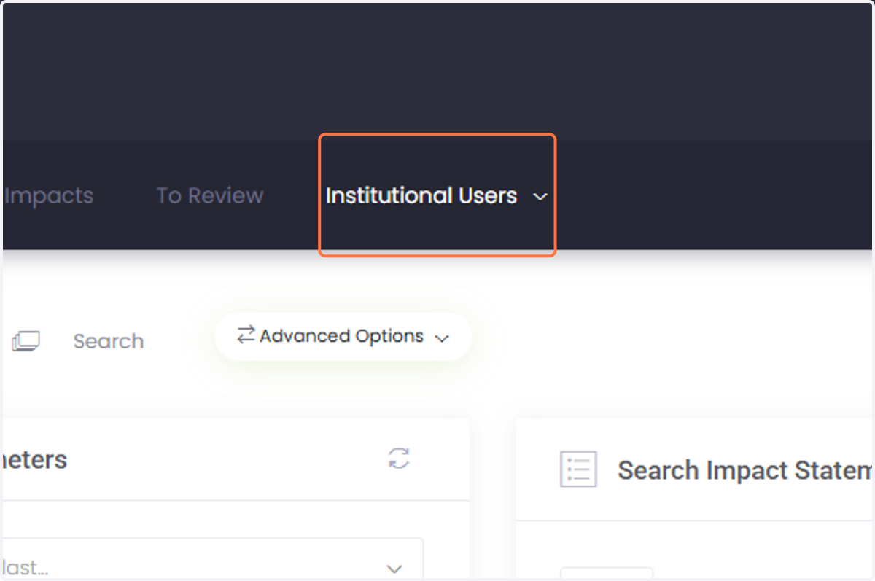Click the swap arrows icon in Advanced Options
The image size is (875, 581).
246,335
